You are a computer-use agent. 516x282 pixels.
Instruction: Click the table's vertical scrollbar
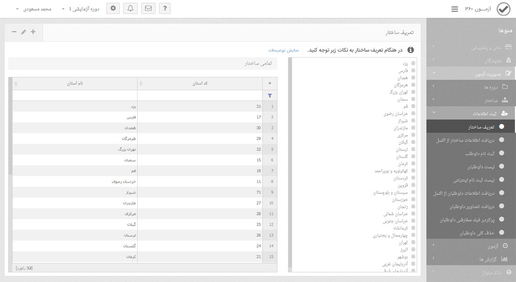tap(10, 126)
